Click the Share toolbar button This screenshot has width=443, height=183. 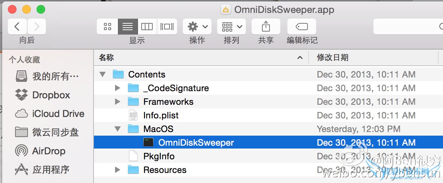(x=266, y=27)
